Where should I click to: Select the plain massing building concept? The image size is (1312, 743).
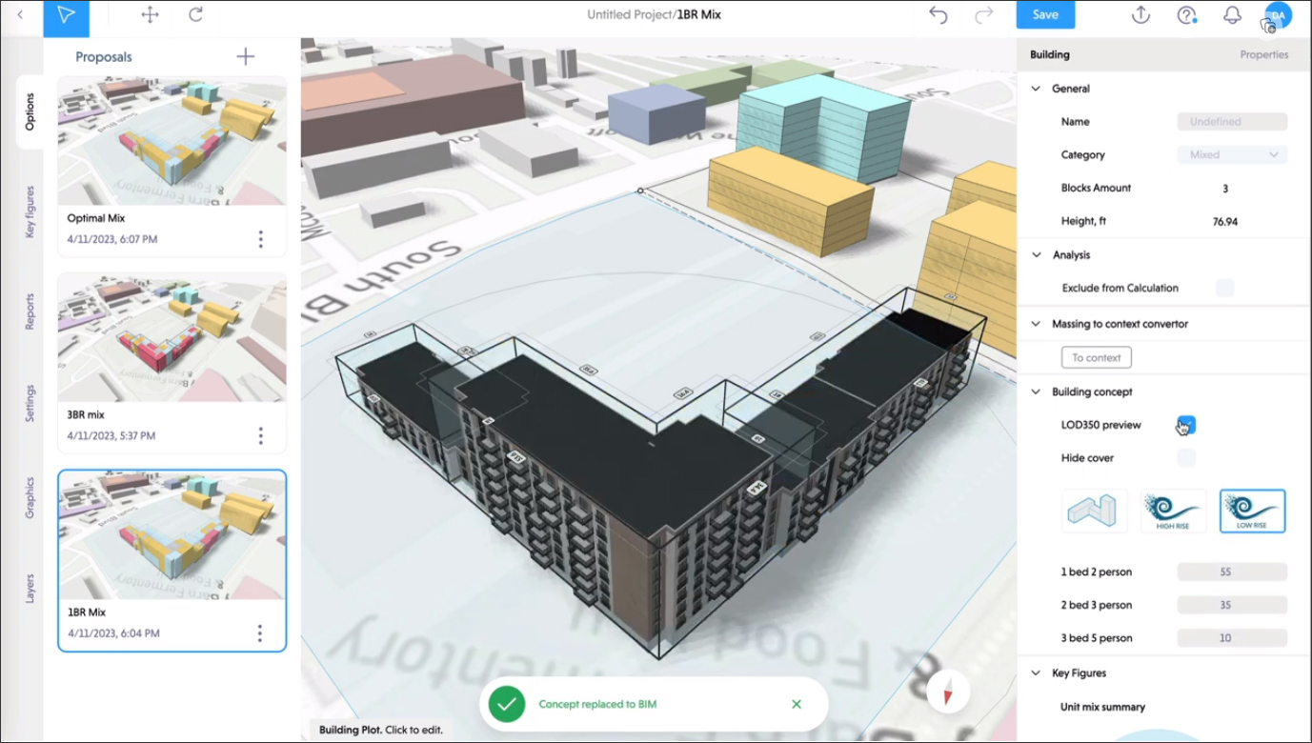1095,512
